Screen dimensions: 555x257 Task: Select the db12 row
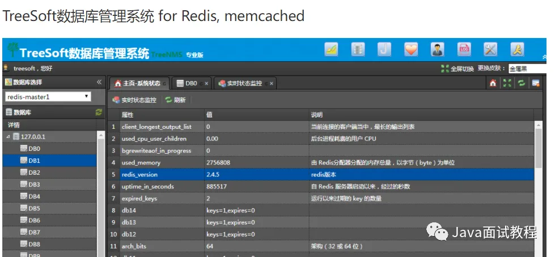tap(321, 234)
